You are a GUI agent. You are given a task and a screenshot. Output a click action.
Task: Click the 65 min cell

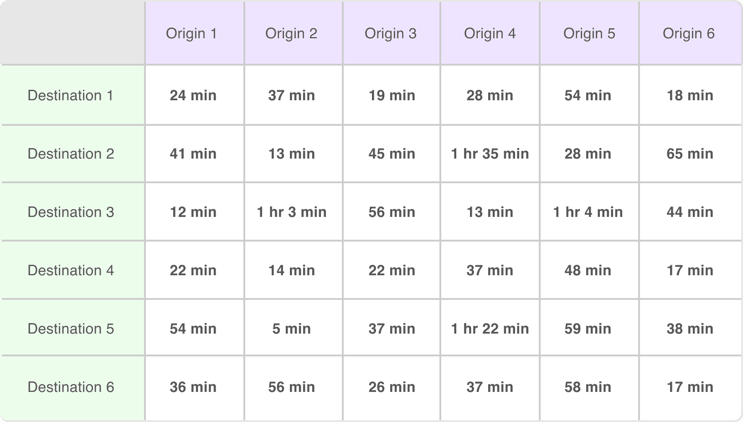tap(690, 154)
